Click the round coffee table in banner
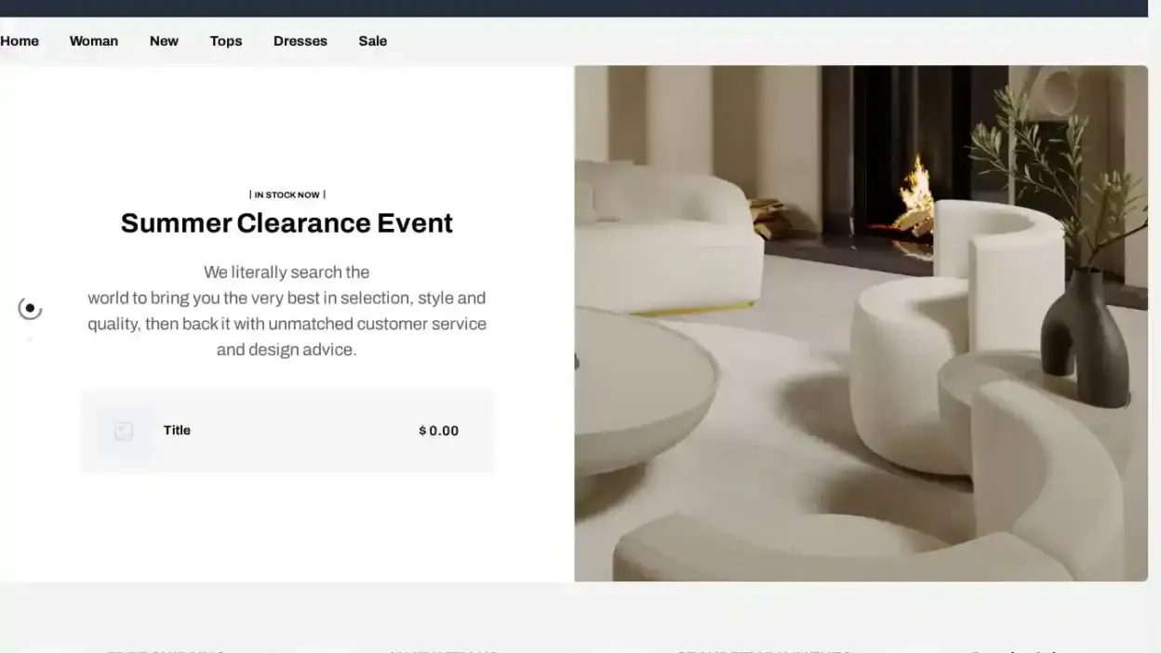Viewport: 1161px width, 653px height. click(x=642, y=391)
